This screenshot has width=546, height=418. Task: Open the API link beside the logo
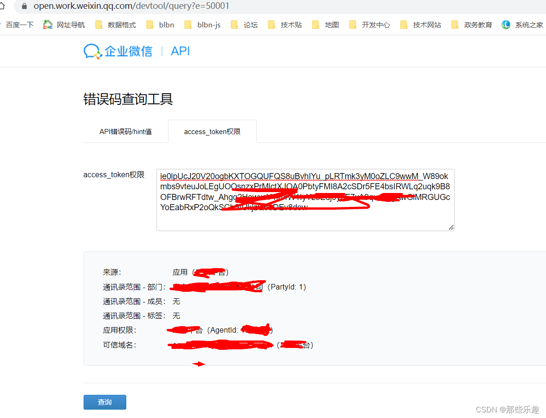point(180,51)
